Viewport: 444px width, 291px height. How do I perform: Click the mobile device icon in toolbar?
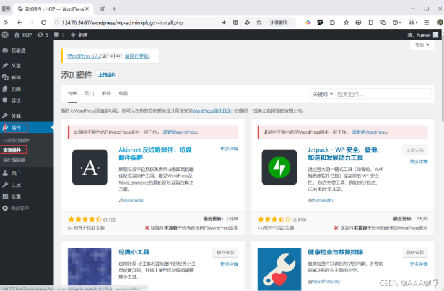coord(370,22)
